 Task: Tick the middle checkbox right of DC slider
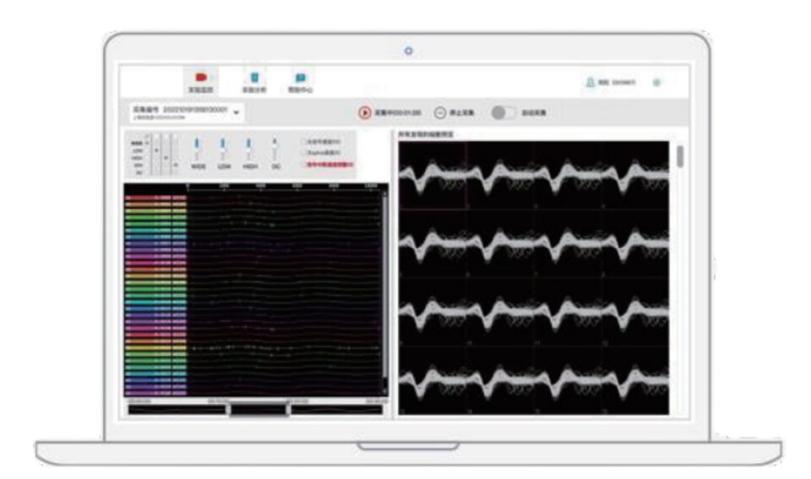305,153
